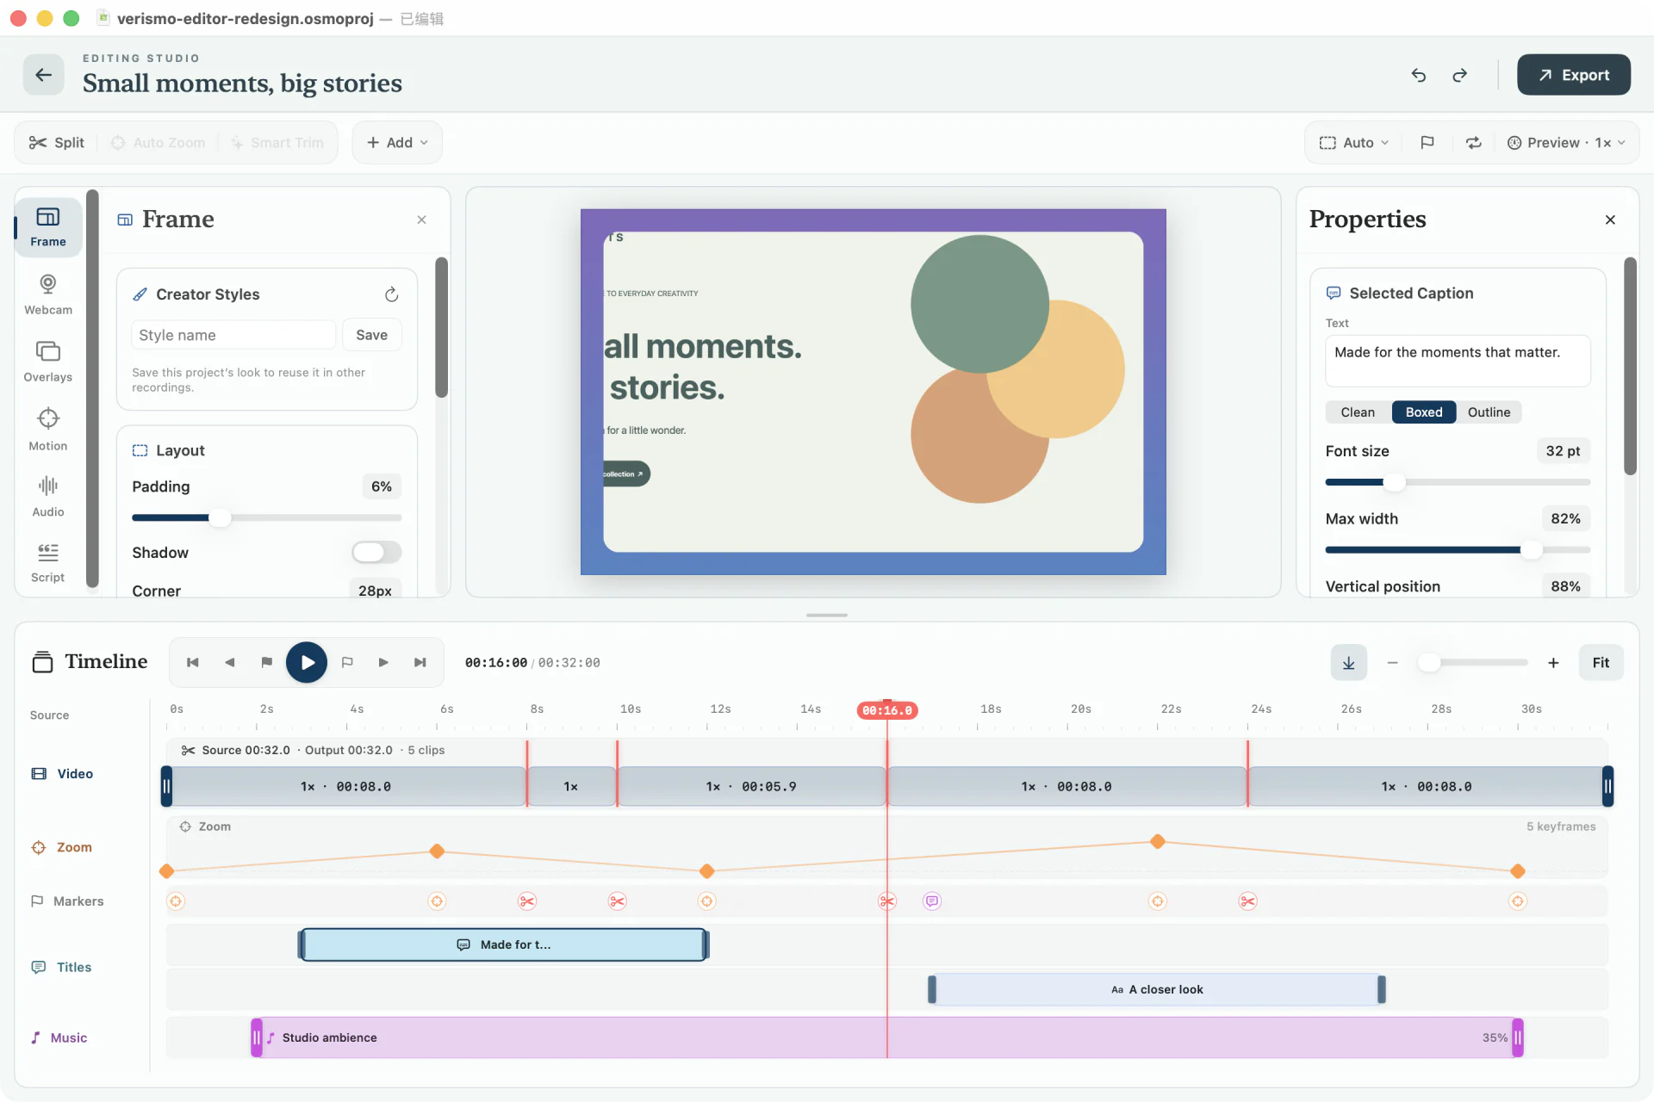Select the Boxed caption style

tap(1424, 412)
